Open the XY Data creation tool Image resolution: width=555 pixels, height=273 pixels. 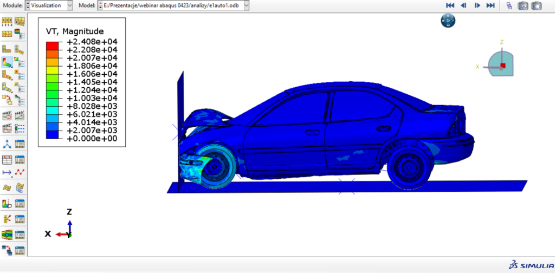click(x=7, y=159)
